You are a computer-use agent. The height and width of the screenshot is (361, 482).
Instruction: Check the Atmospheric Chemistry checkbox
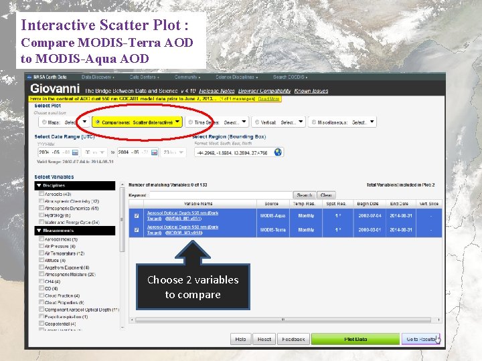(42, 201)
